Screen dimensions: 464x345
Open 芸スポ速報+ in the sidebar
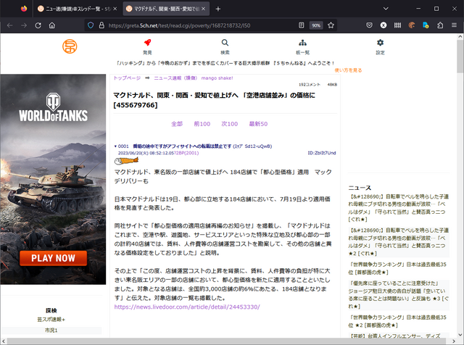coord(51,320)
